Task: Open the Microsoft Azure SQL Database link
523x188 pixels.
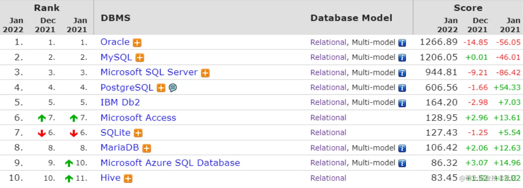Action: pyautogui.click(x=170, y=163)
